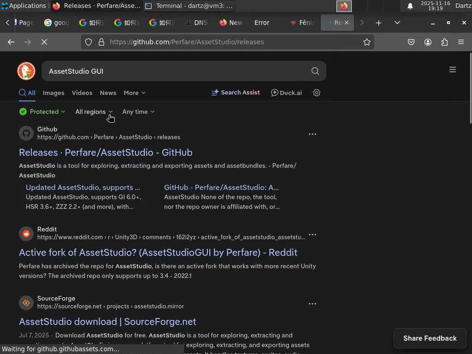The image size is (472, 354).
Task: Open the Pocket save icon in the toolbar
Action: pos(411,42)
